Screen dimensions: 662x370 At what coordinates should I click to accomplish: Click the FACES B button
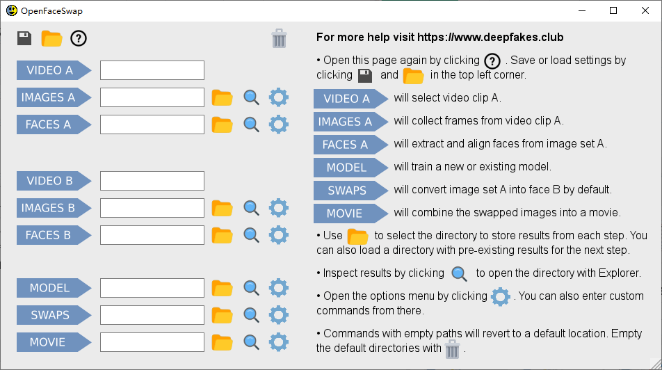[x=51, y=235]
